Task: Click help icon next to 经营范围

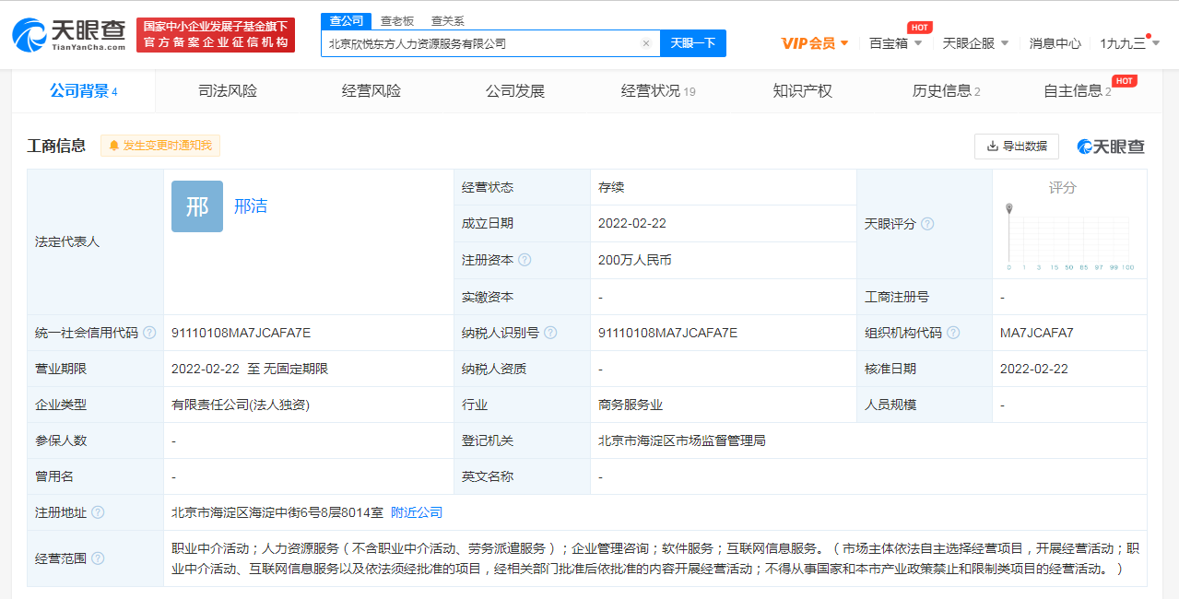Action: tap(98, 558)
